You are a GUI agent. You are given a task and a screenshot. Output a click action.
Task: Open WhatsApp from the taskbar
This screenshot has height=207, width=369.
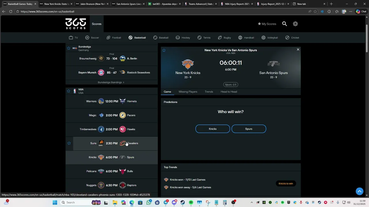(149, 202)
